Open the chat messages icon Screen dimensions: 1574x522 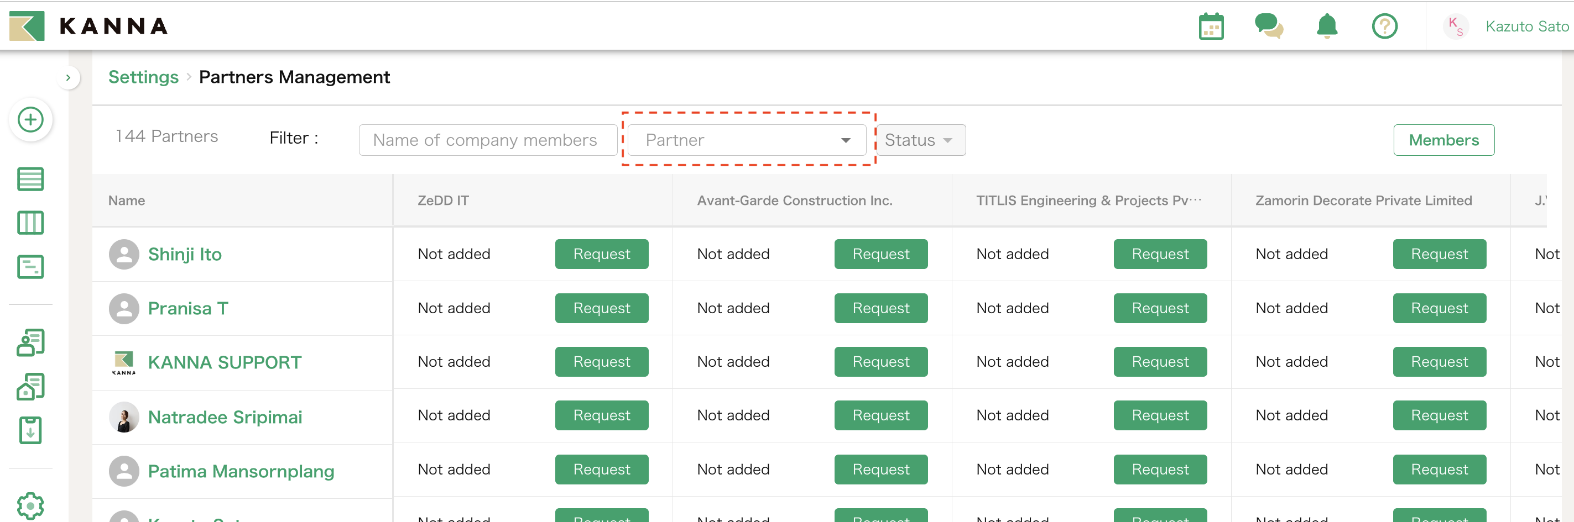tap(1269, 27)
